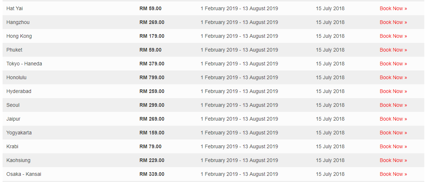425x182 pixels.
Task: Click the Krabi destination cell
Action: click(x=12, y=146)
